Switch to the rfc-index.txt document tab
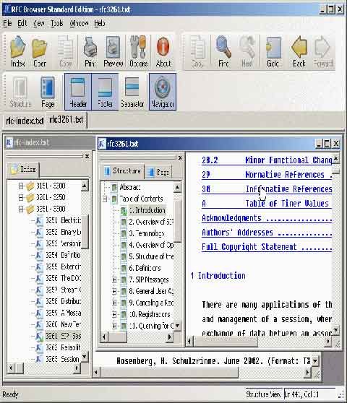The image size is (347, 403). [x=25, y=121]
